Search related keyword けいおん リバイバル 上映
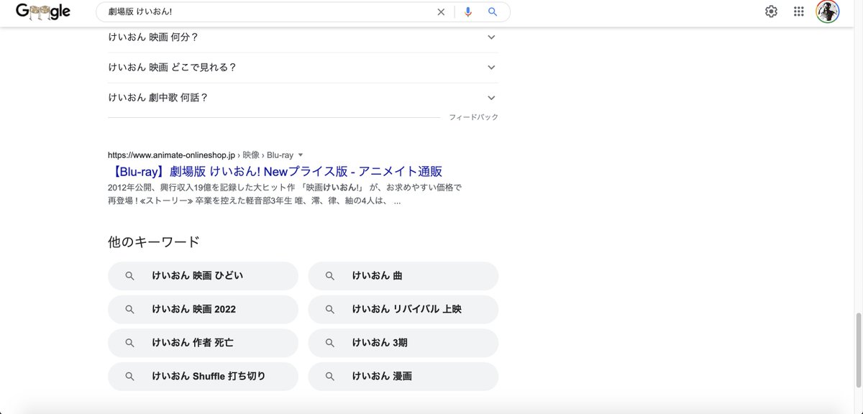This screenshot has width=863, height=414. click(x=403, y=310)
